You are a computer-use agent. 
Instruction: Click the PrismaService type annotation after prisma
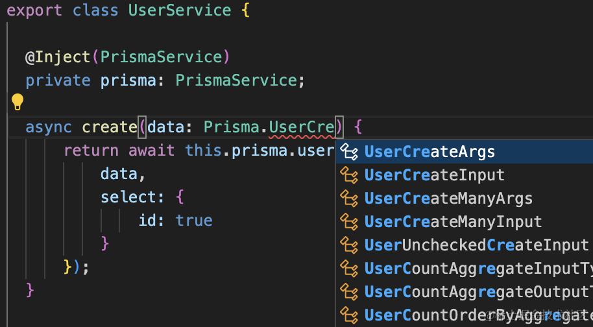(236, 80)
